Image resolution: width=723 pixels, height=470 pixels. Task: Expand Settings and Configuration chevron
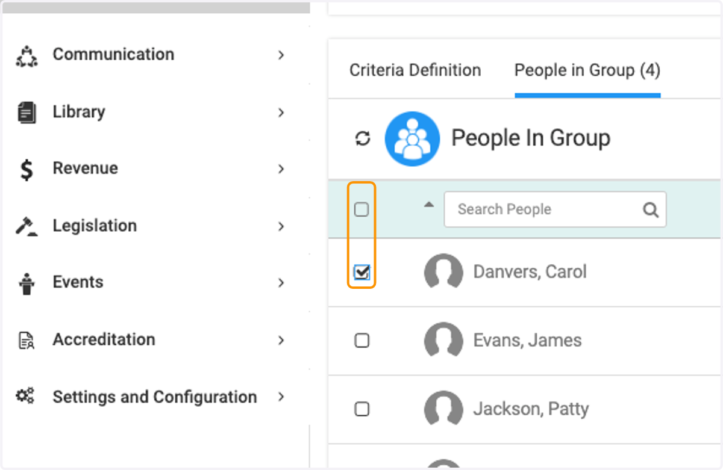pos(281,397)
